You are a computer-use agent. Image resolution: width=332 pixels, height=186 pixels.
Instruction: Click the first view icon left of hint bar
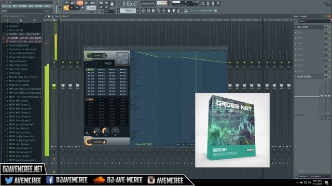[x=144, y=10]
